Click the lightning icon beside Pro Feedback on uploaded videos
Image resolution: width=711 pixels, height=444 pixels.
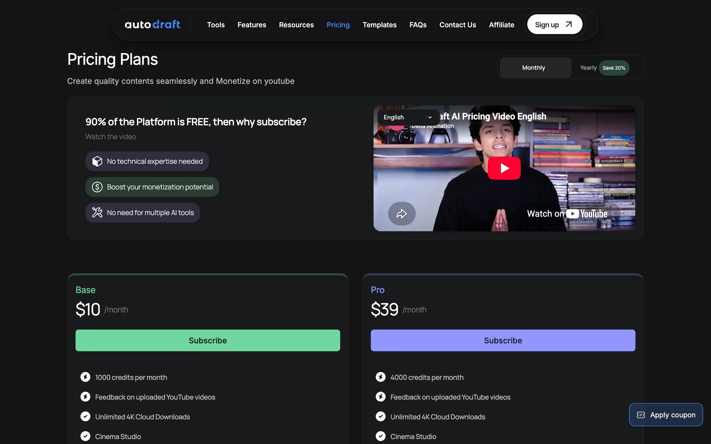pyautogui.click(x=381, y=397)
